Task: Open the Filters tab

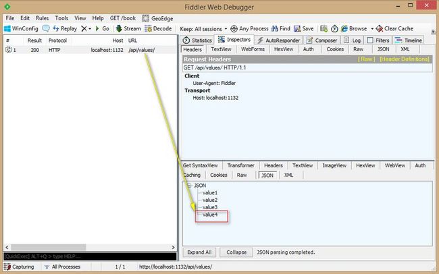Action: tap(378, 40)
